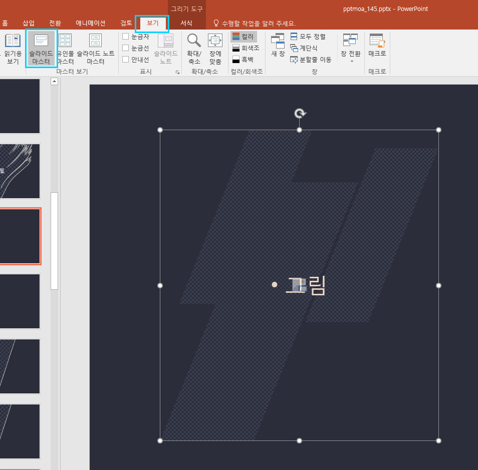The width and height of the screenshot is (478, 470).
Task: Switch to the 애니메이션 tab
Action: click(x=91, y=23)
